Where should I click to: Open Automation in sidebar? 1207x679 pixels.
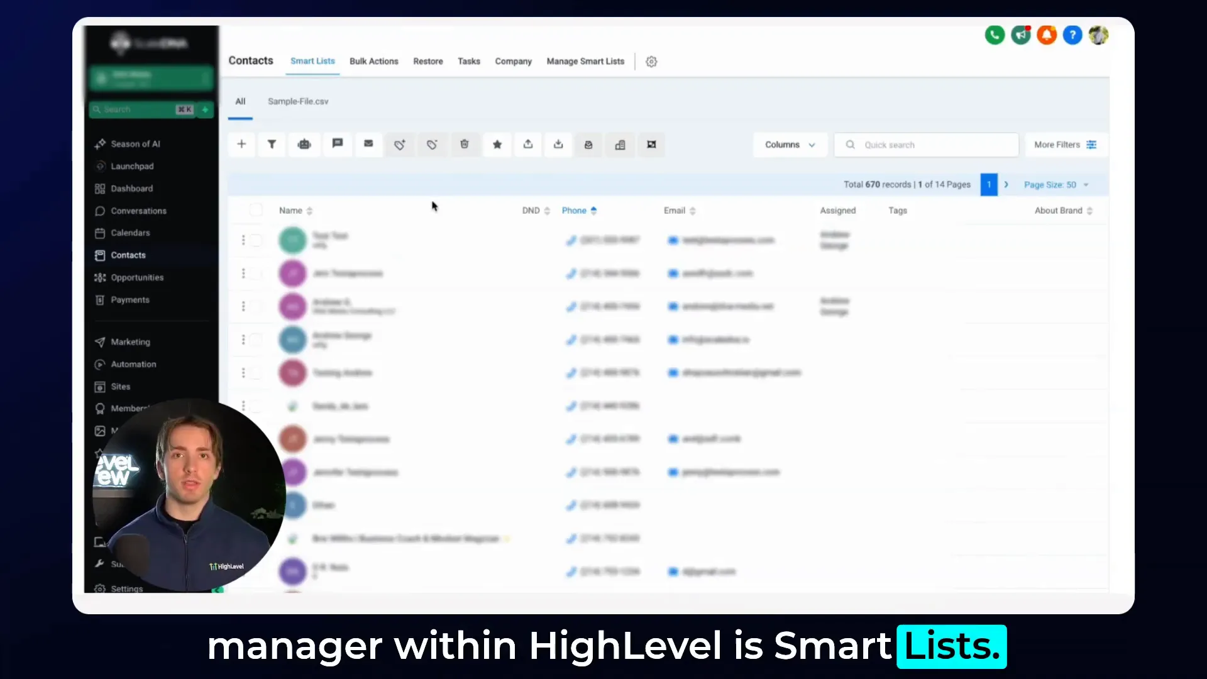pos(133,365)
